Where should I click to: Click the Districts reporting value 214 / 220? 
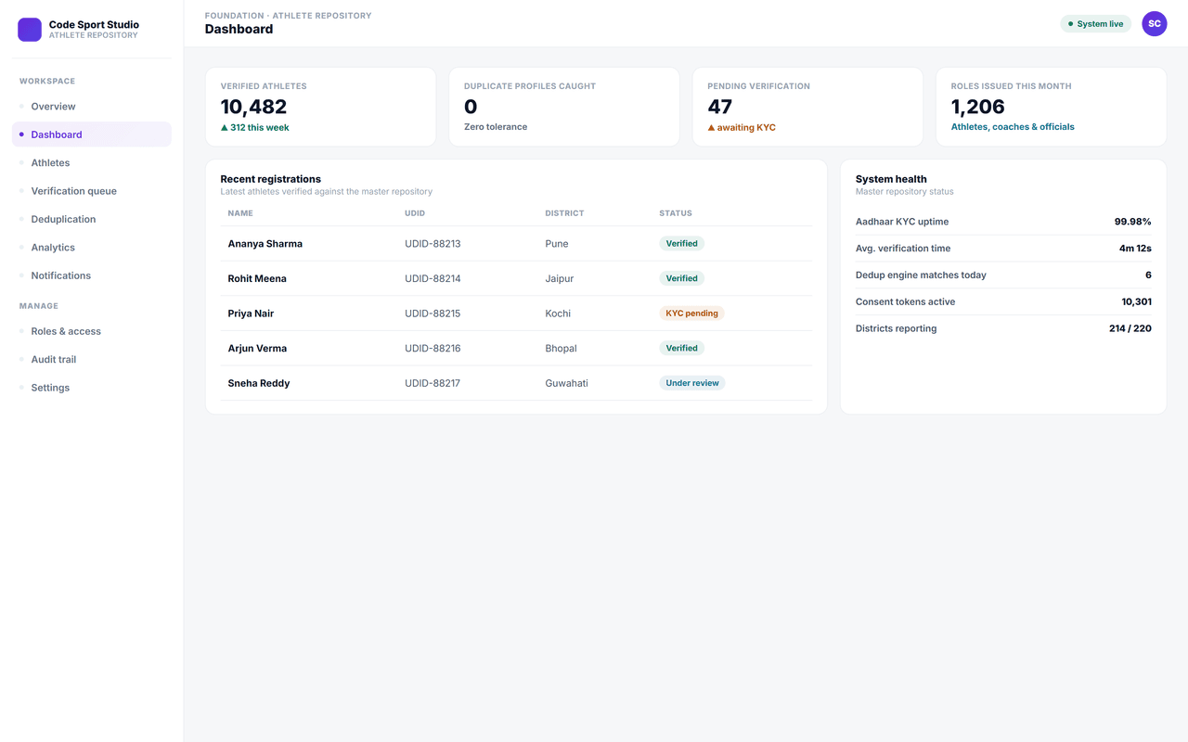pos(1130,328)
